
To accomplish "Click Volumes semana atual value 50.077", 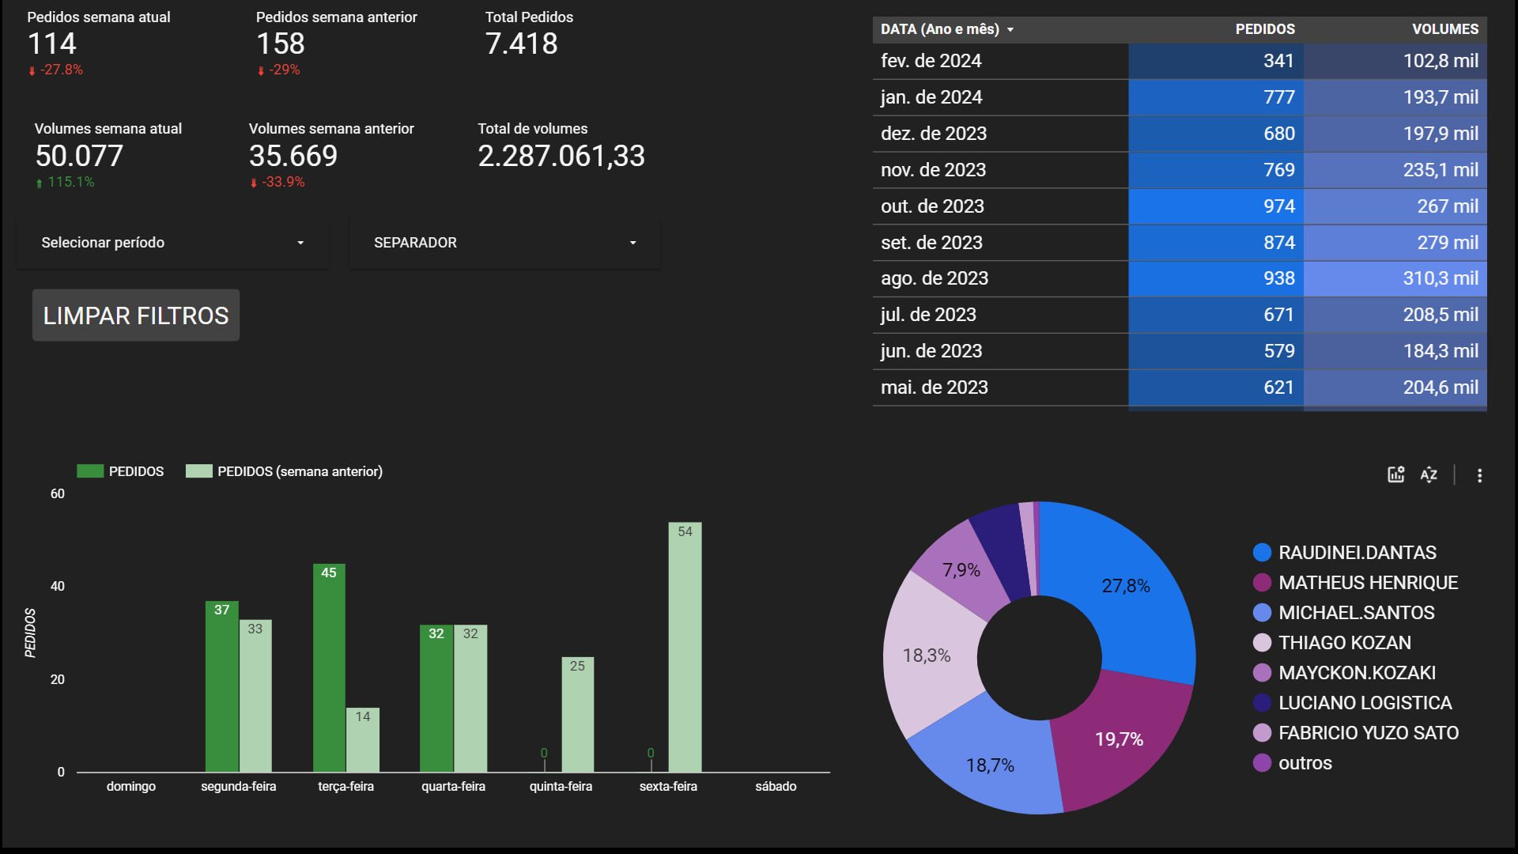I will click(x=79, y=157).
